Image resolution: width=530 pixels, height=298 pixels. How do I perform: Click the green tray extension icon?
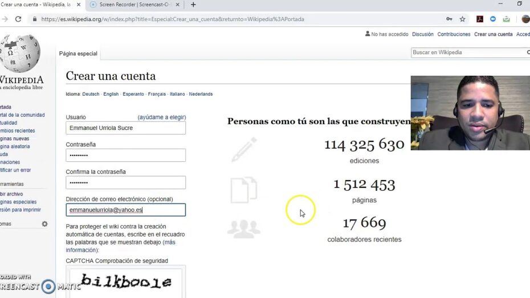506,19
